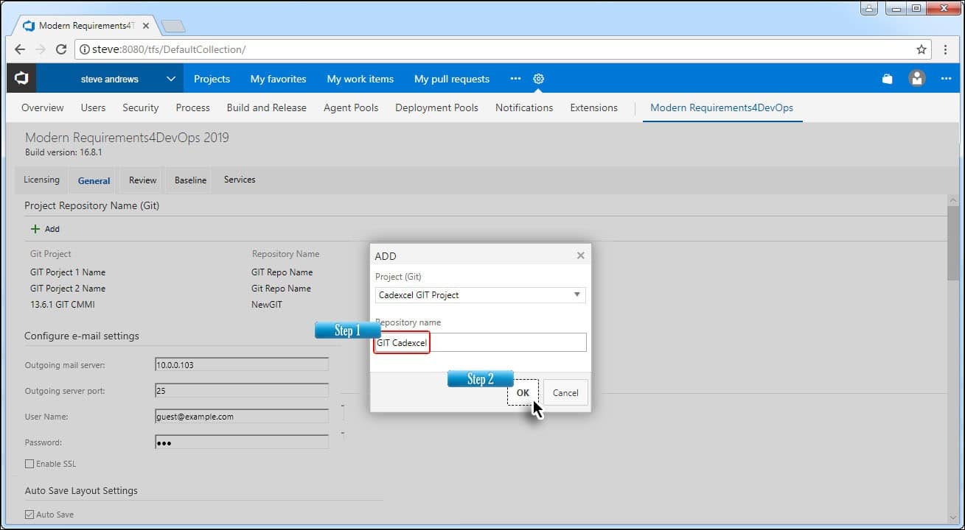
Task: Open the Build and Release tab
Action: 267,107
